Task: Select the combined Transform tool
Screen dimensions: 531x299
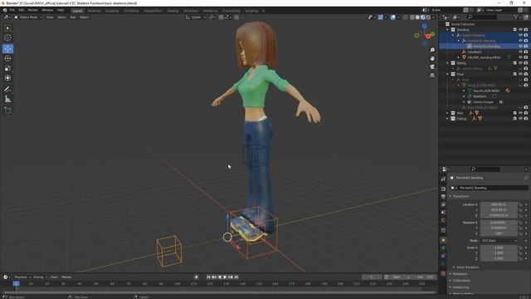Action: pos(7,78)
